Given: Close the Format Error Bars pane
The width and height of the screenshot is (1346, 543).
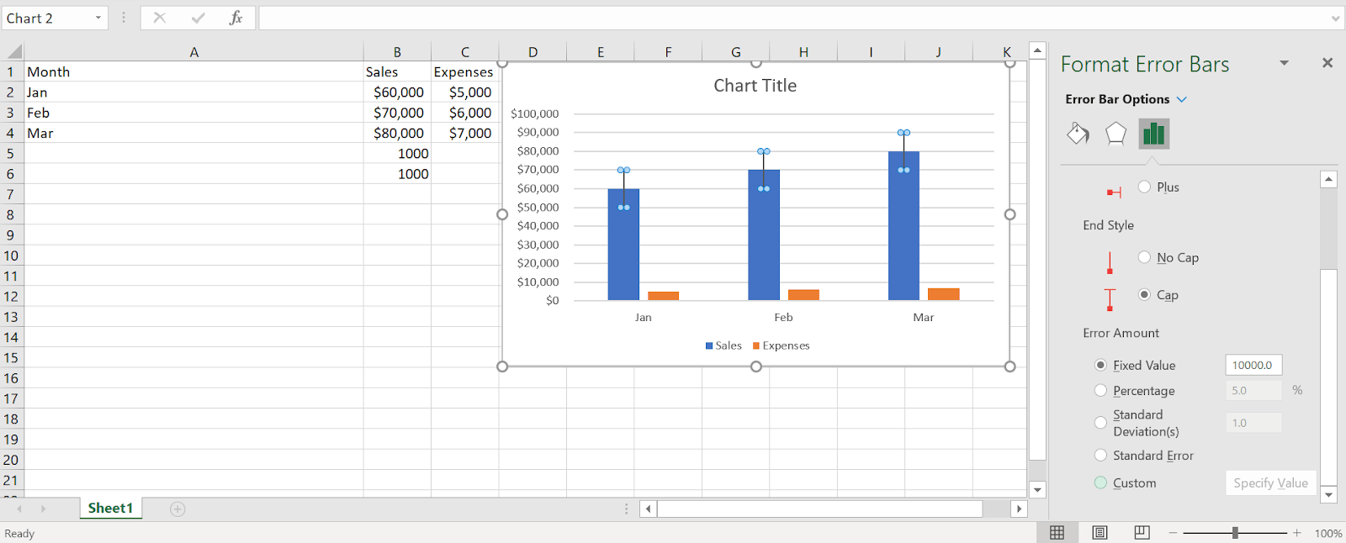Looking at the screenshot, I should pyautogui.click(x=1327, y=63).
